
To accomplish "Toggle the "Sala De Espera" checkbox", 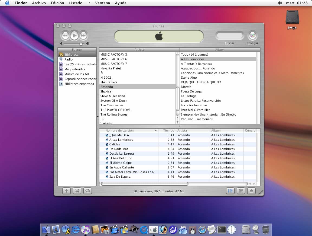I will click(x=107, y=177).
